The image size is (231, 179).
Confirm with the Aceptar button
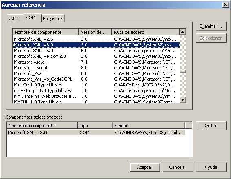(x=145, y=167)
